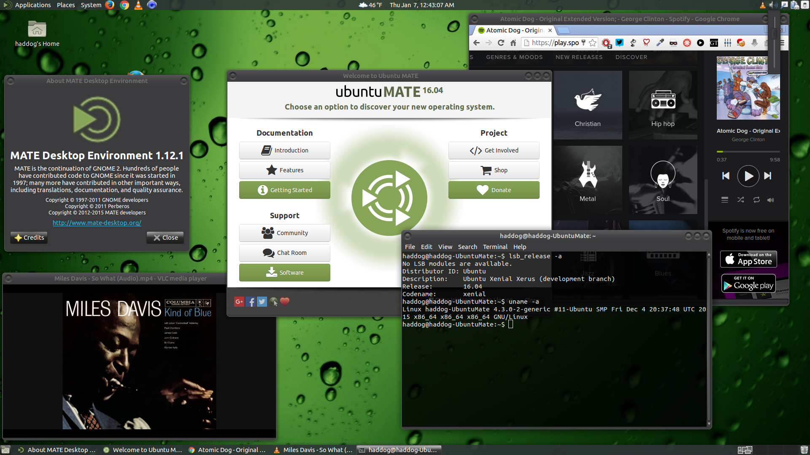Click the Features button
This screenshot has width=810, height=455.
285,170
